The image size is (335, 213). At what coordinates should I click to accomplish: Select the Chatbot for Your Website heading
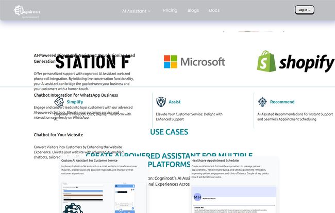click(58, 135)
